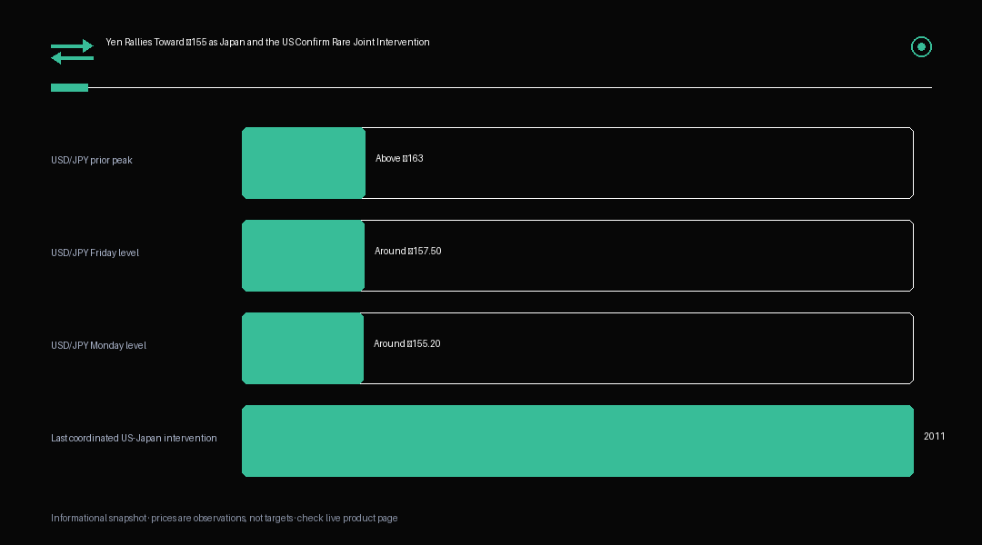Select the USD/JPY prior peak label
Viewport: 982px width, 545px height.
coord(92,160)
